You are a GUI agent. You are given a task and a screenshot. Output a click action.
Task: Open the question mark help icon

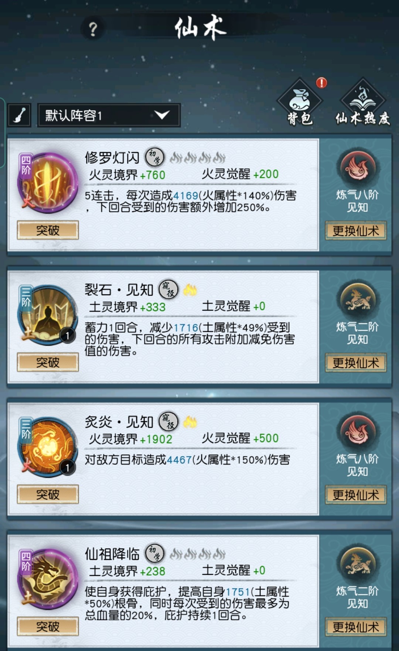coord(93,29)
